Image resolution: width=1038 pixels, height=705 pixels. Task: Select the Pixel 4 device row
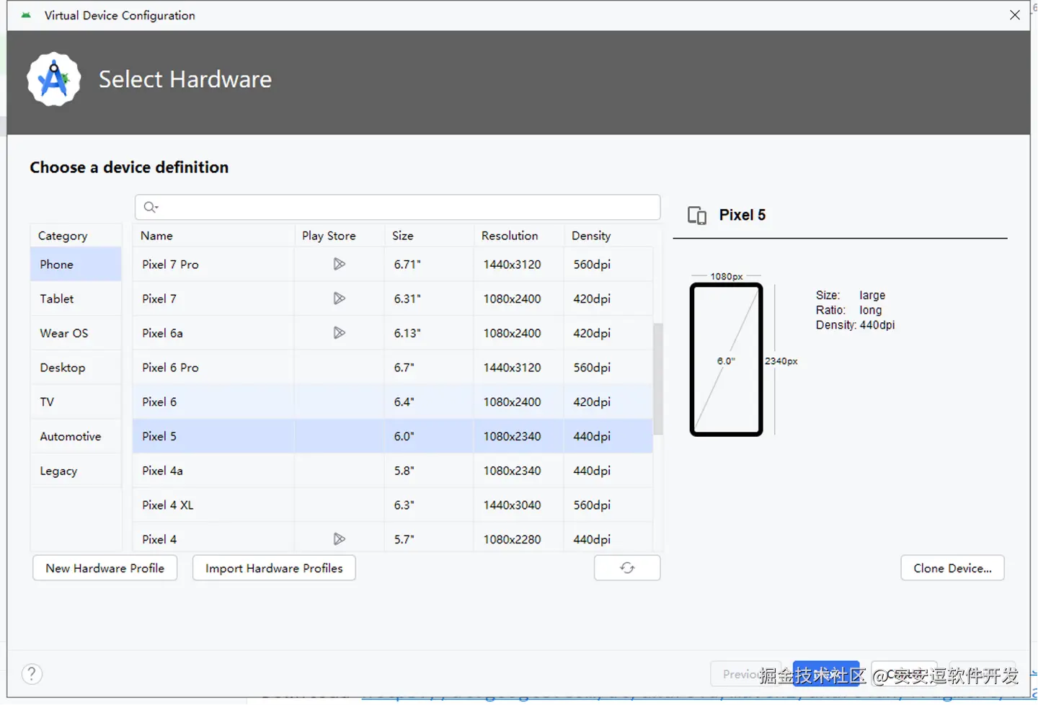point(393,538)
